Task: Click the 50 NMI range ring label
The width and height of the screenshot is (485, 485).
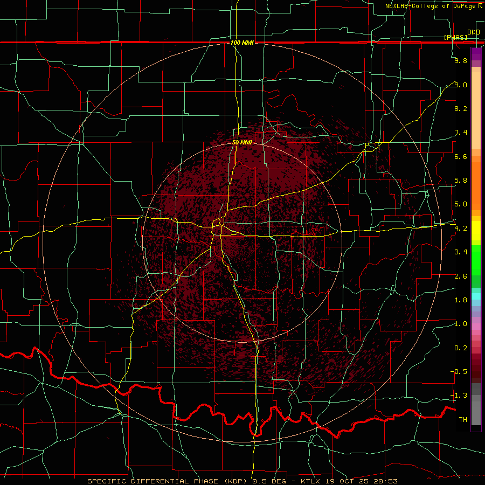Action: click(x=242, y=142)
